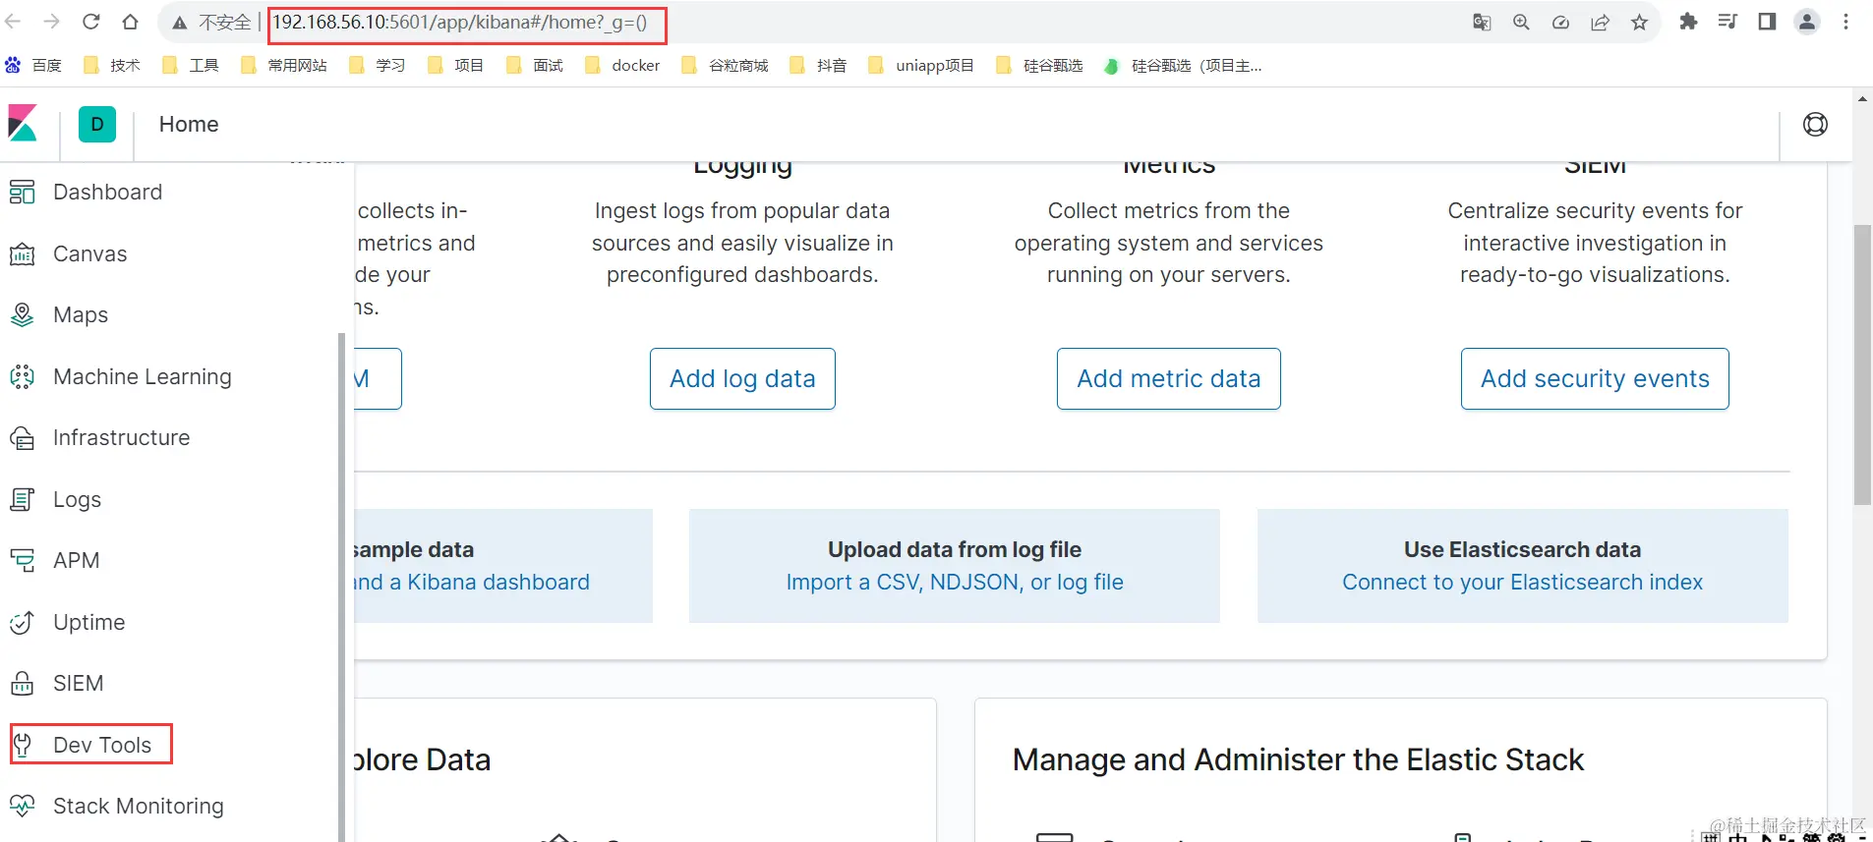Open the space selector D avatar
This screenshot has width=1873, height=842.
(x=97, y=124)
